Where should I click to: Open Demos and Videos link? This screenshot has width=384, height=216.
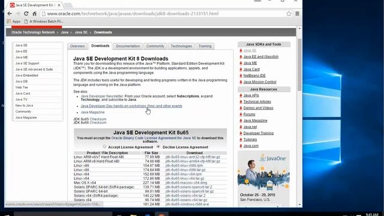coord(258,108)
